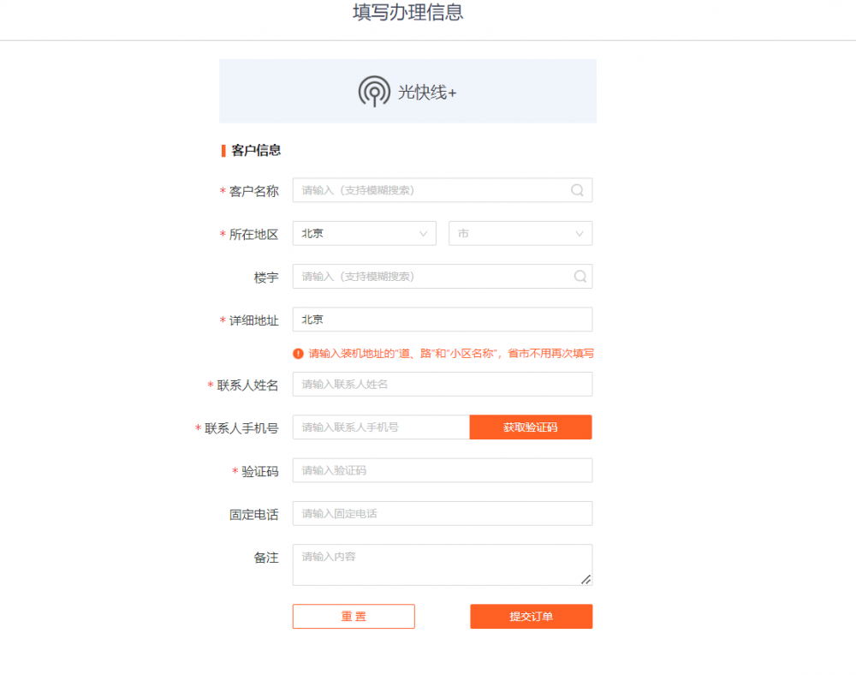The height and width of the screenshot is (675, 856).
Task: Focus the 联系人手机号 input field
Action: click(x=381, y=427)
